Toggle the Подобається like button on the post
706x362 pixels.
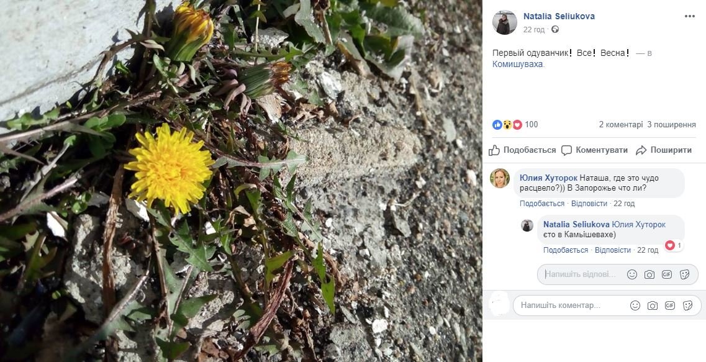522,150
